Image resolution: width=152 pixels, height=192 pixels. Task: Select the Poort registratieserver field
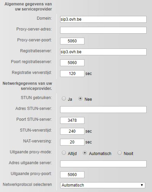[72, 63]
